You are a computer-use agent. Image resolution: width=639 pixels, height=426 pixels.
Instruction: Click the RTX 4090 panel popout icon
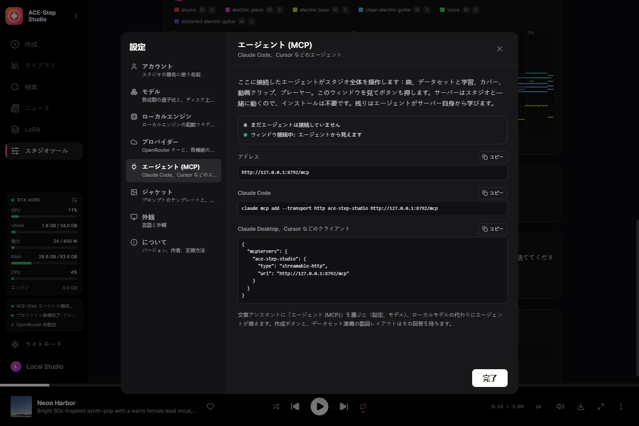tap(75, 200)
